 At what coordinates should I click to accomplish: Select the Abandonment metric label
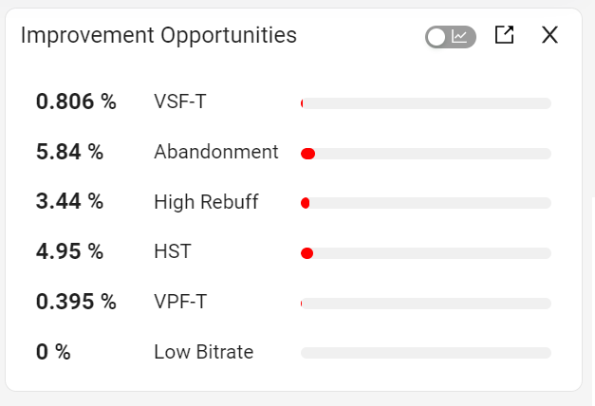click(x=216, y=152)
